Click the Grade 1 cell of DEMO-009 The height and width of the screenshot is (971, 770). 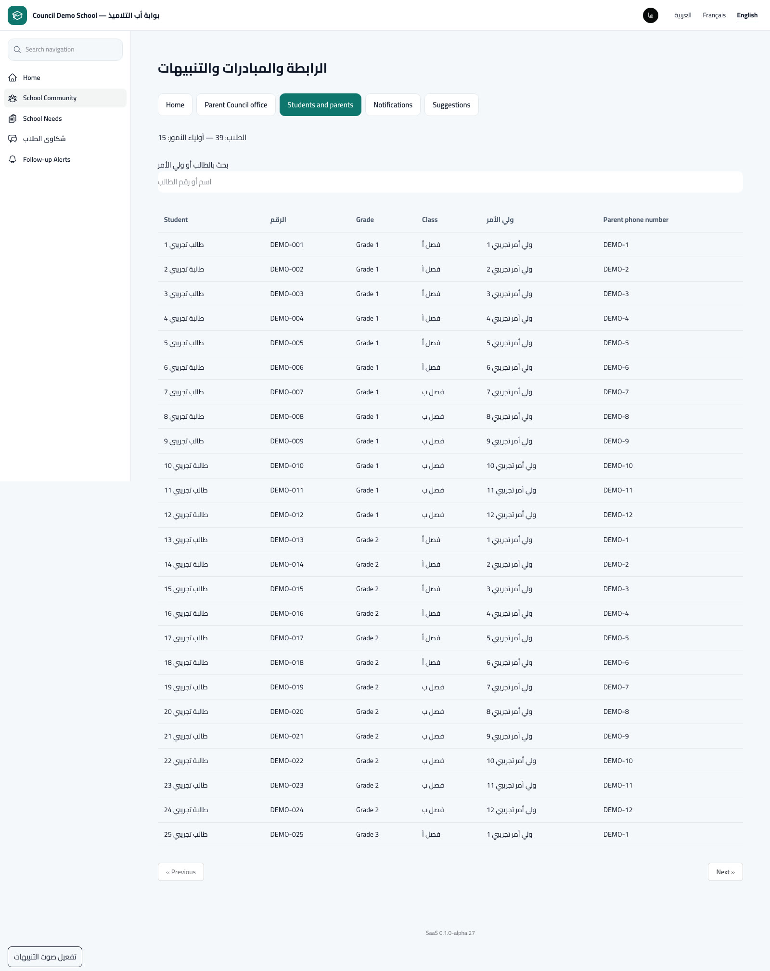pyautogui.click(x=367, y=441)
